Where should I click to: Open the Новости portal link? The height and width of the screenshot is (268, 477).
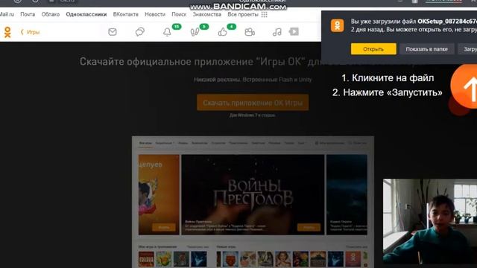coord(155,14)
